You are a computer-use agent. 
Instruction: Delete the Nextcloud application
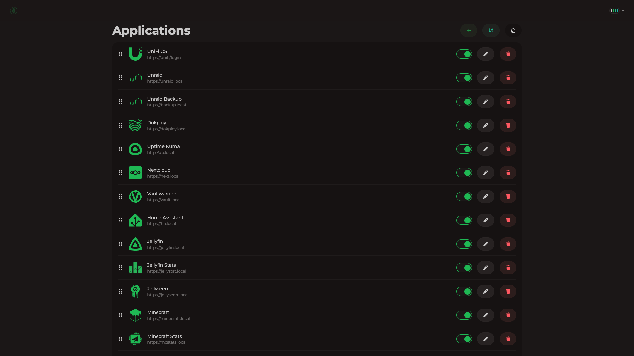508,173
